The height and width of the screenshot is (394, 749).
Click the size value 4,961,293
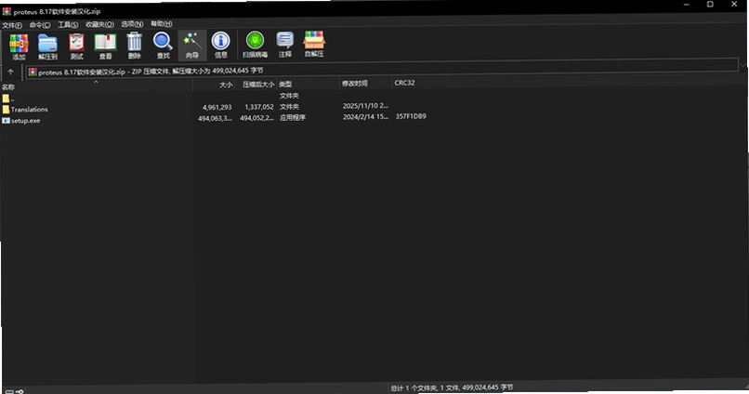[217, 108]
